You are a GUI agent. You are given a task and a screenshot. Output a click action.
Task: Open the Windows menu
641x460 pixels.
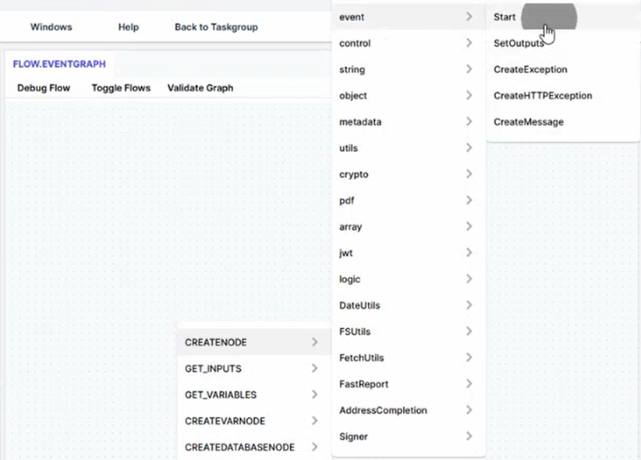pos(51,27)
